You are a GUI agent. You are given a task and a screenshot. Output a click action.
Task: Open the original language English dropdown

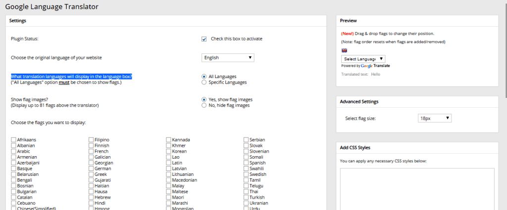coord(228,58)
